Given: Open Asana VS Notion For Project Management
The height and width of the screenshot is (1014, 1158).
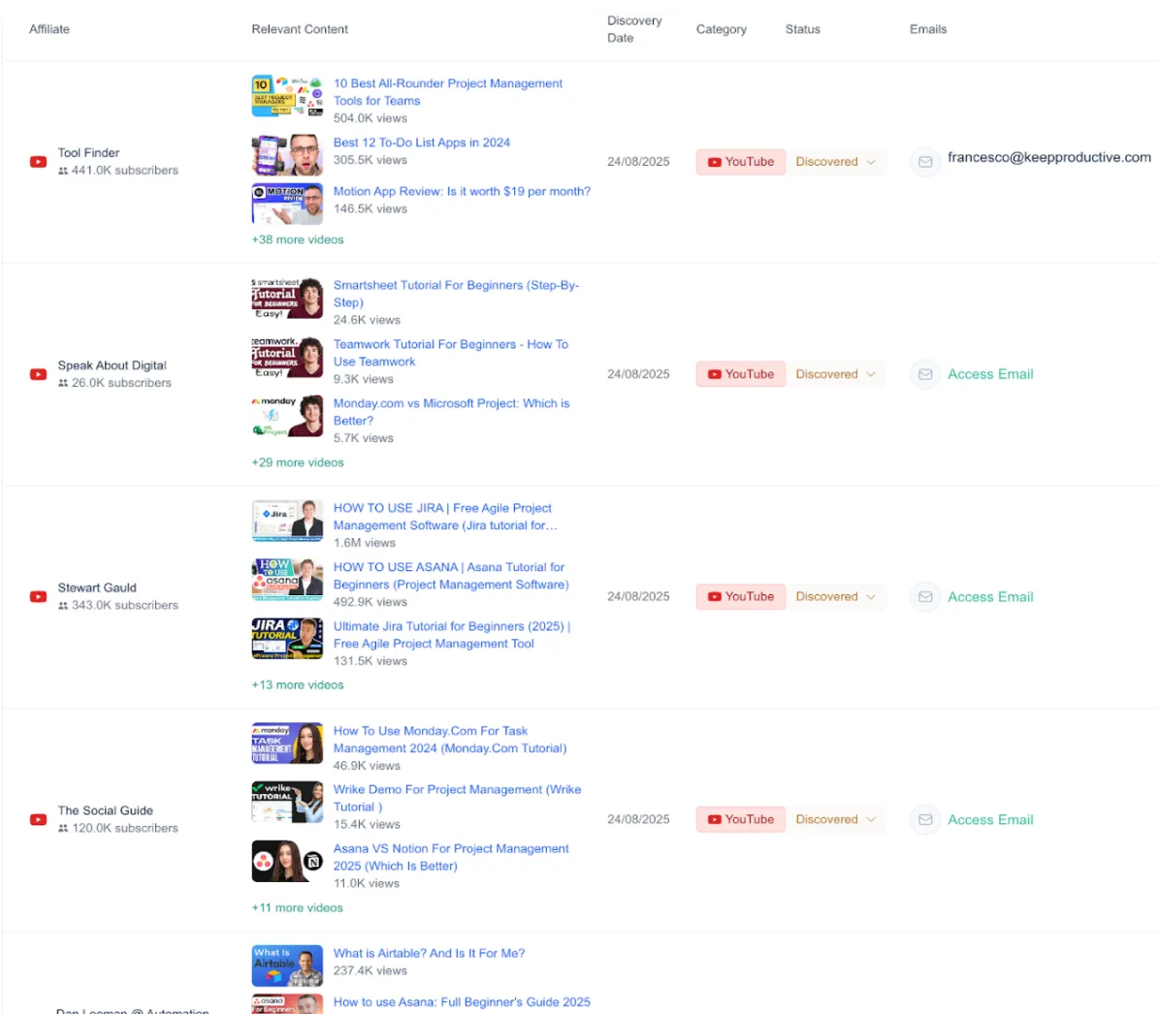Looking at the screenshot, I should pos(451,857).
